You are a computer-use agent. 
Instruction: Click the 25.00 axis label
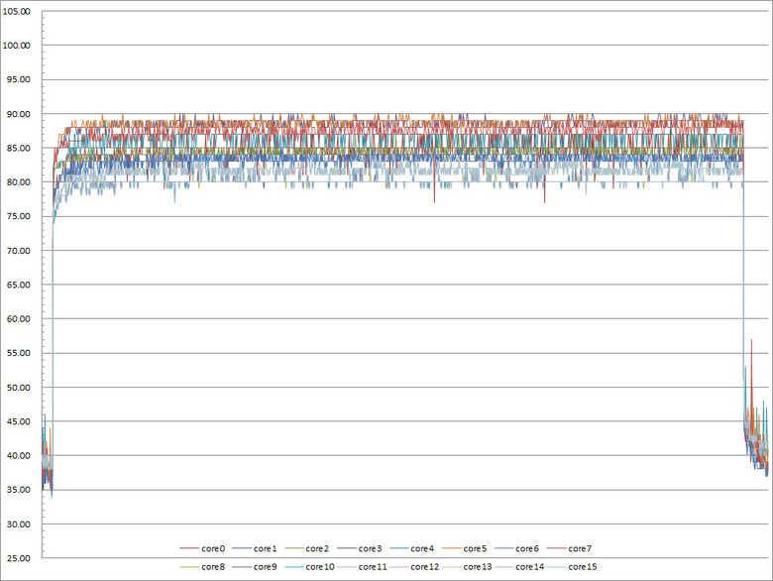click(18, 558)
